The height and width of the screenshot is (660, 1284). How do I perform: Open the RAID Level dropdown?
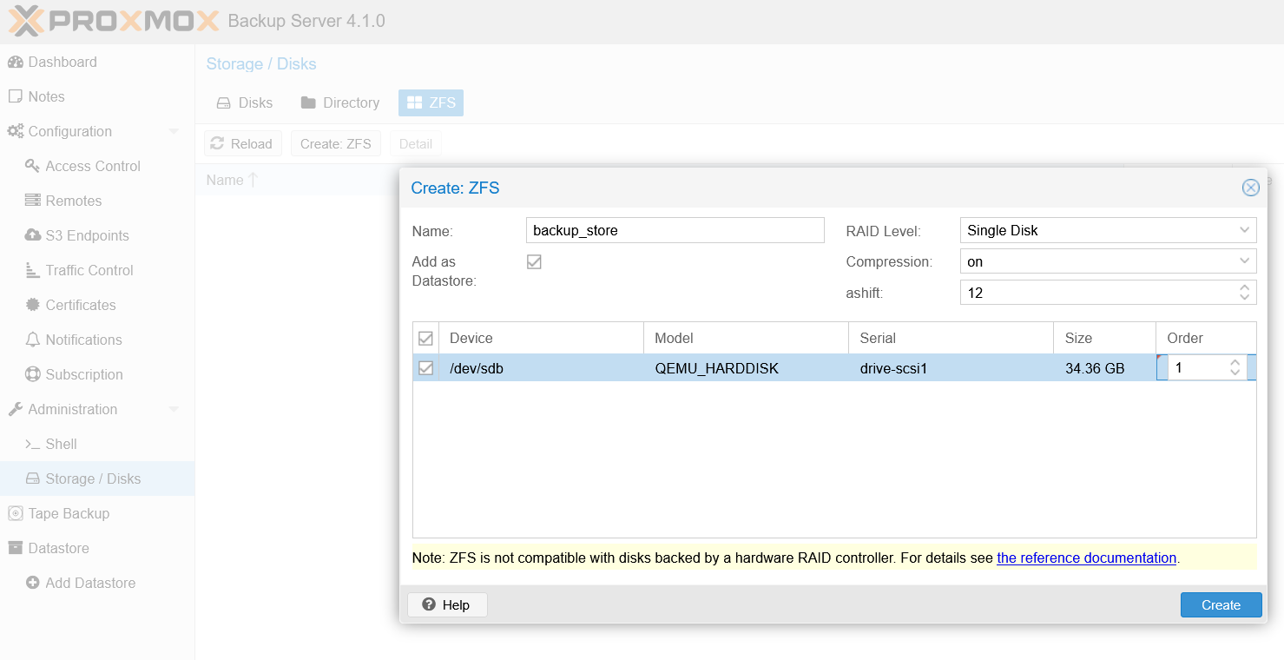pyautogui.click(x=1244, y=230)
